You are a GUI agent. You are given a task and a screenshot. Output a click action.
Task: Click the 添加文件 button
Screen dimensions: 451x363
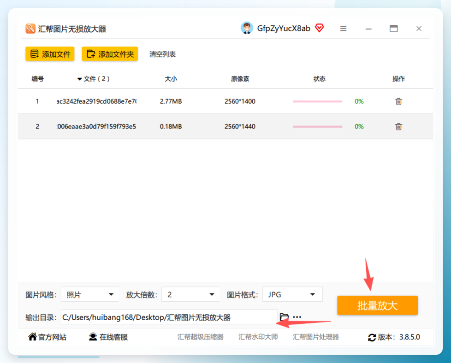(50, 54)
